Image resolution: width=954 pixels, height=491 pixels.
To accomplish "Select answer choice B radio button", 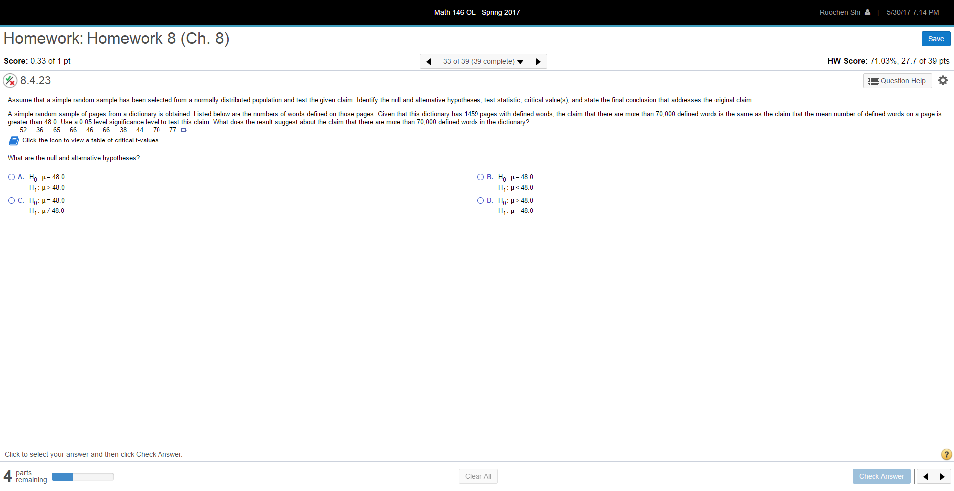I will pos(480,177).
